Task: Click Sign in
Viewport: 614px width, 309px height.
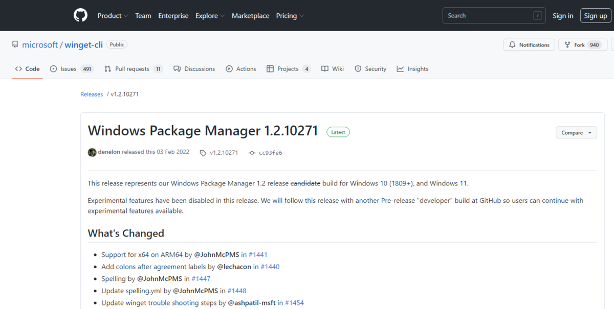Action: click(x=563, y=16)
